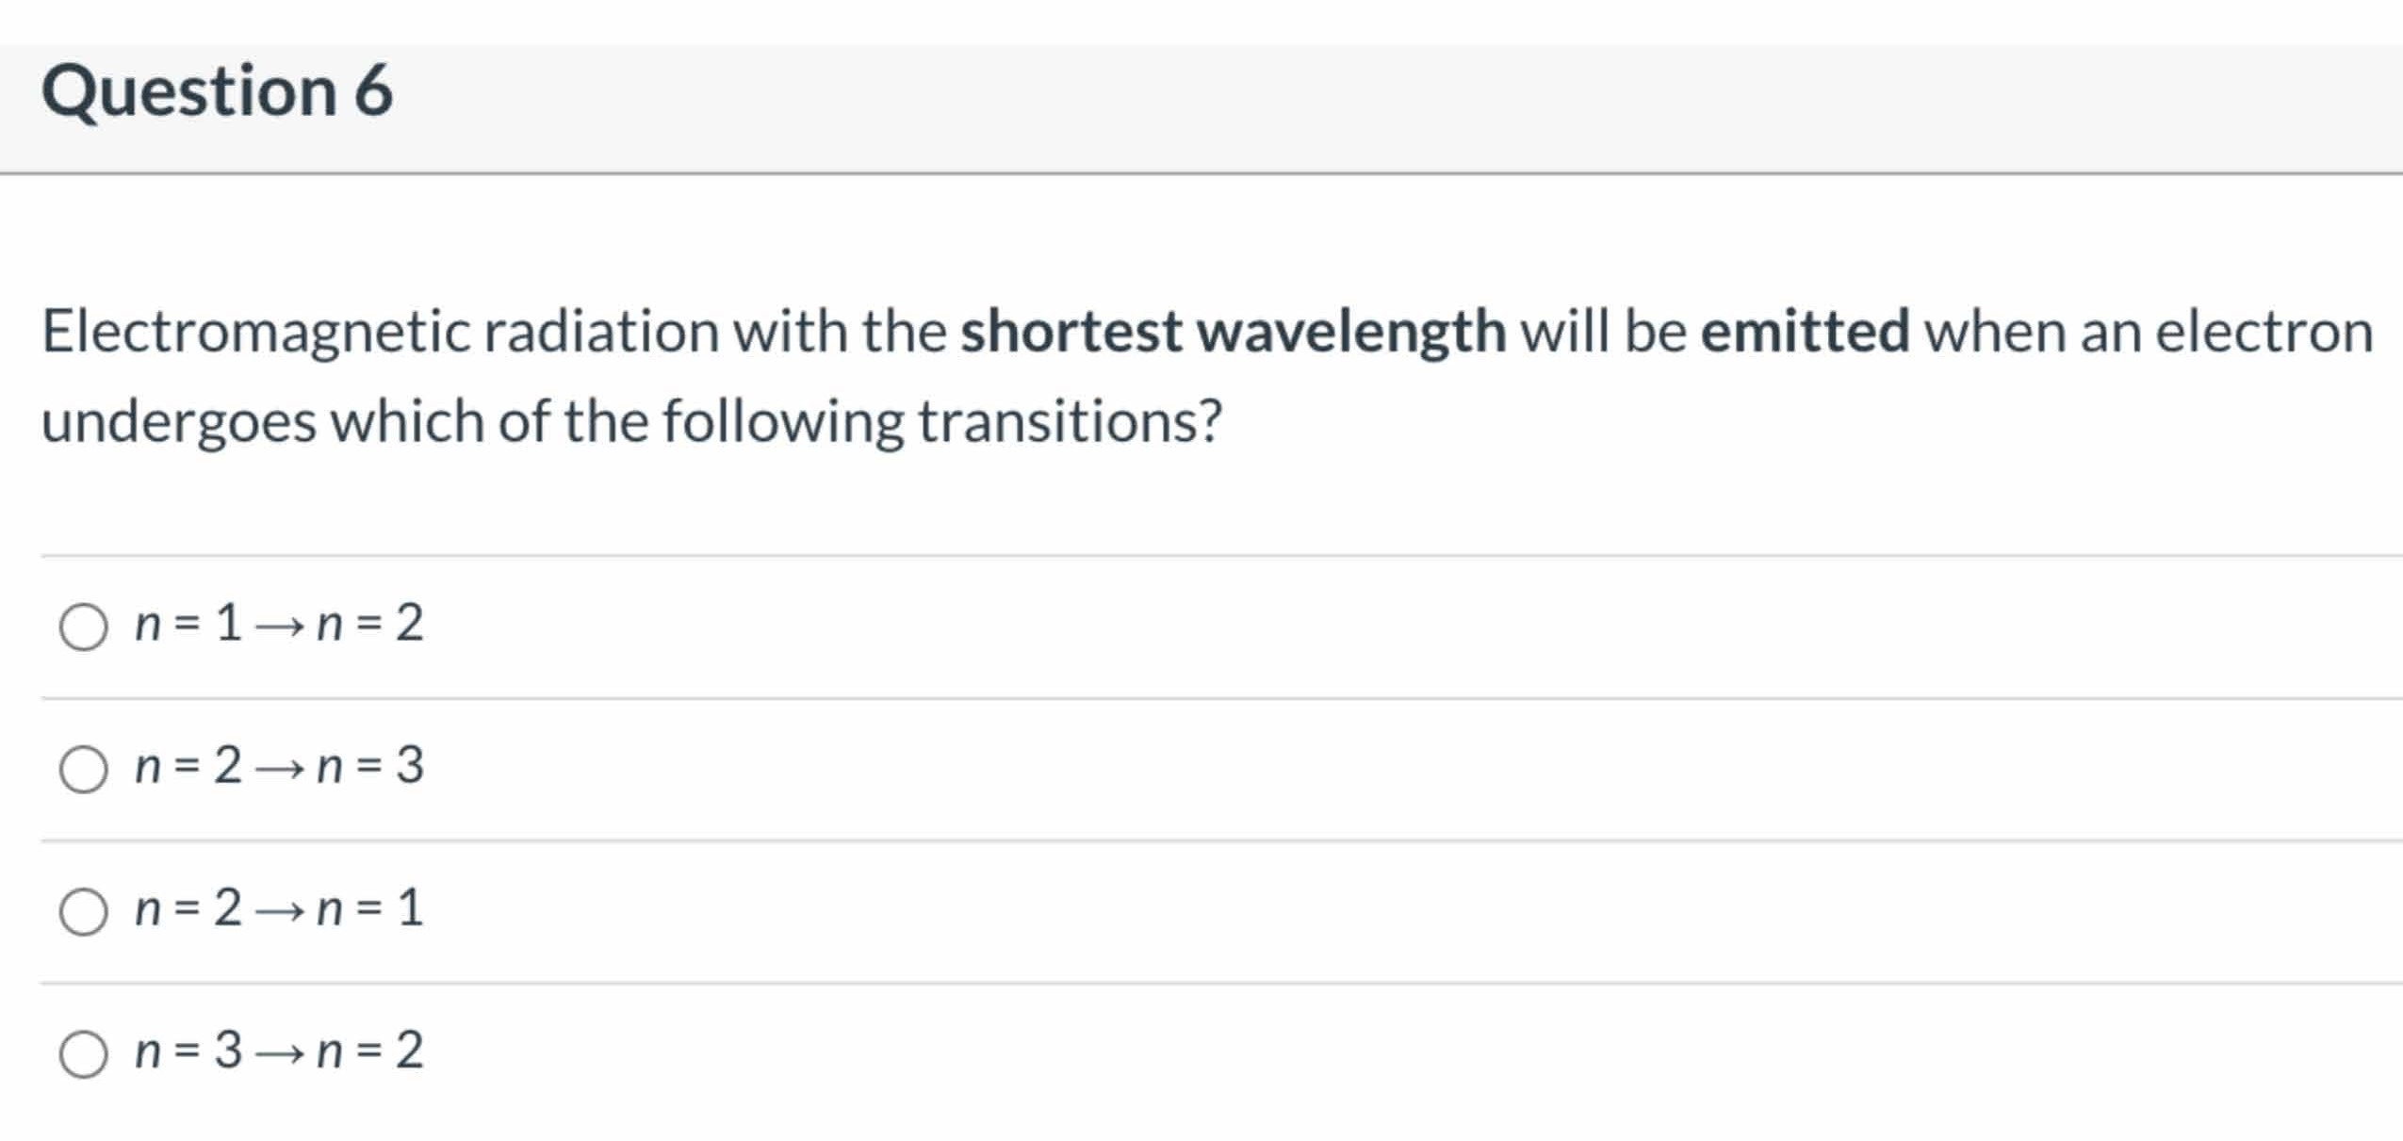Click the word 'transitions?' in the question

pyautogui.click(x=1070, y=421)
